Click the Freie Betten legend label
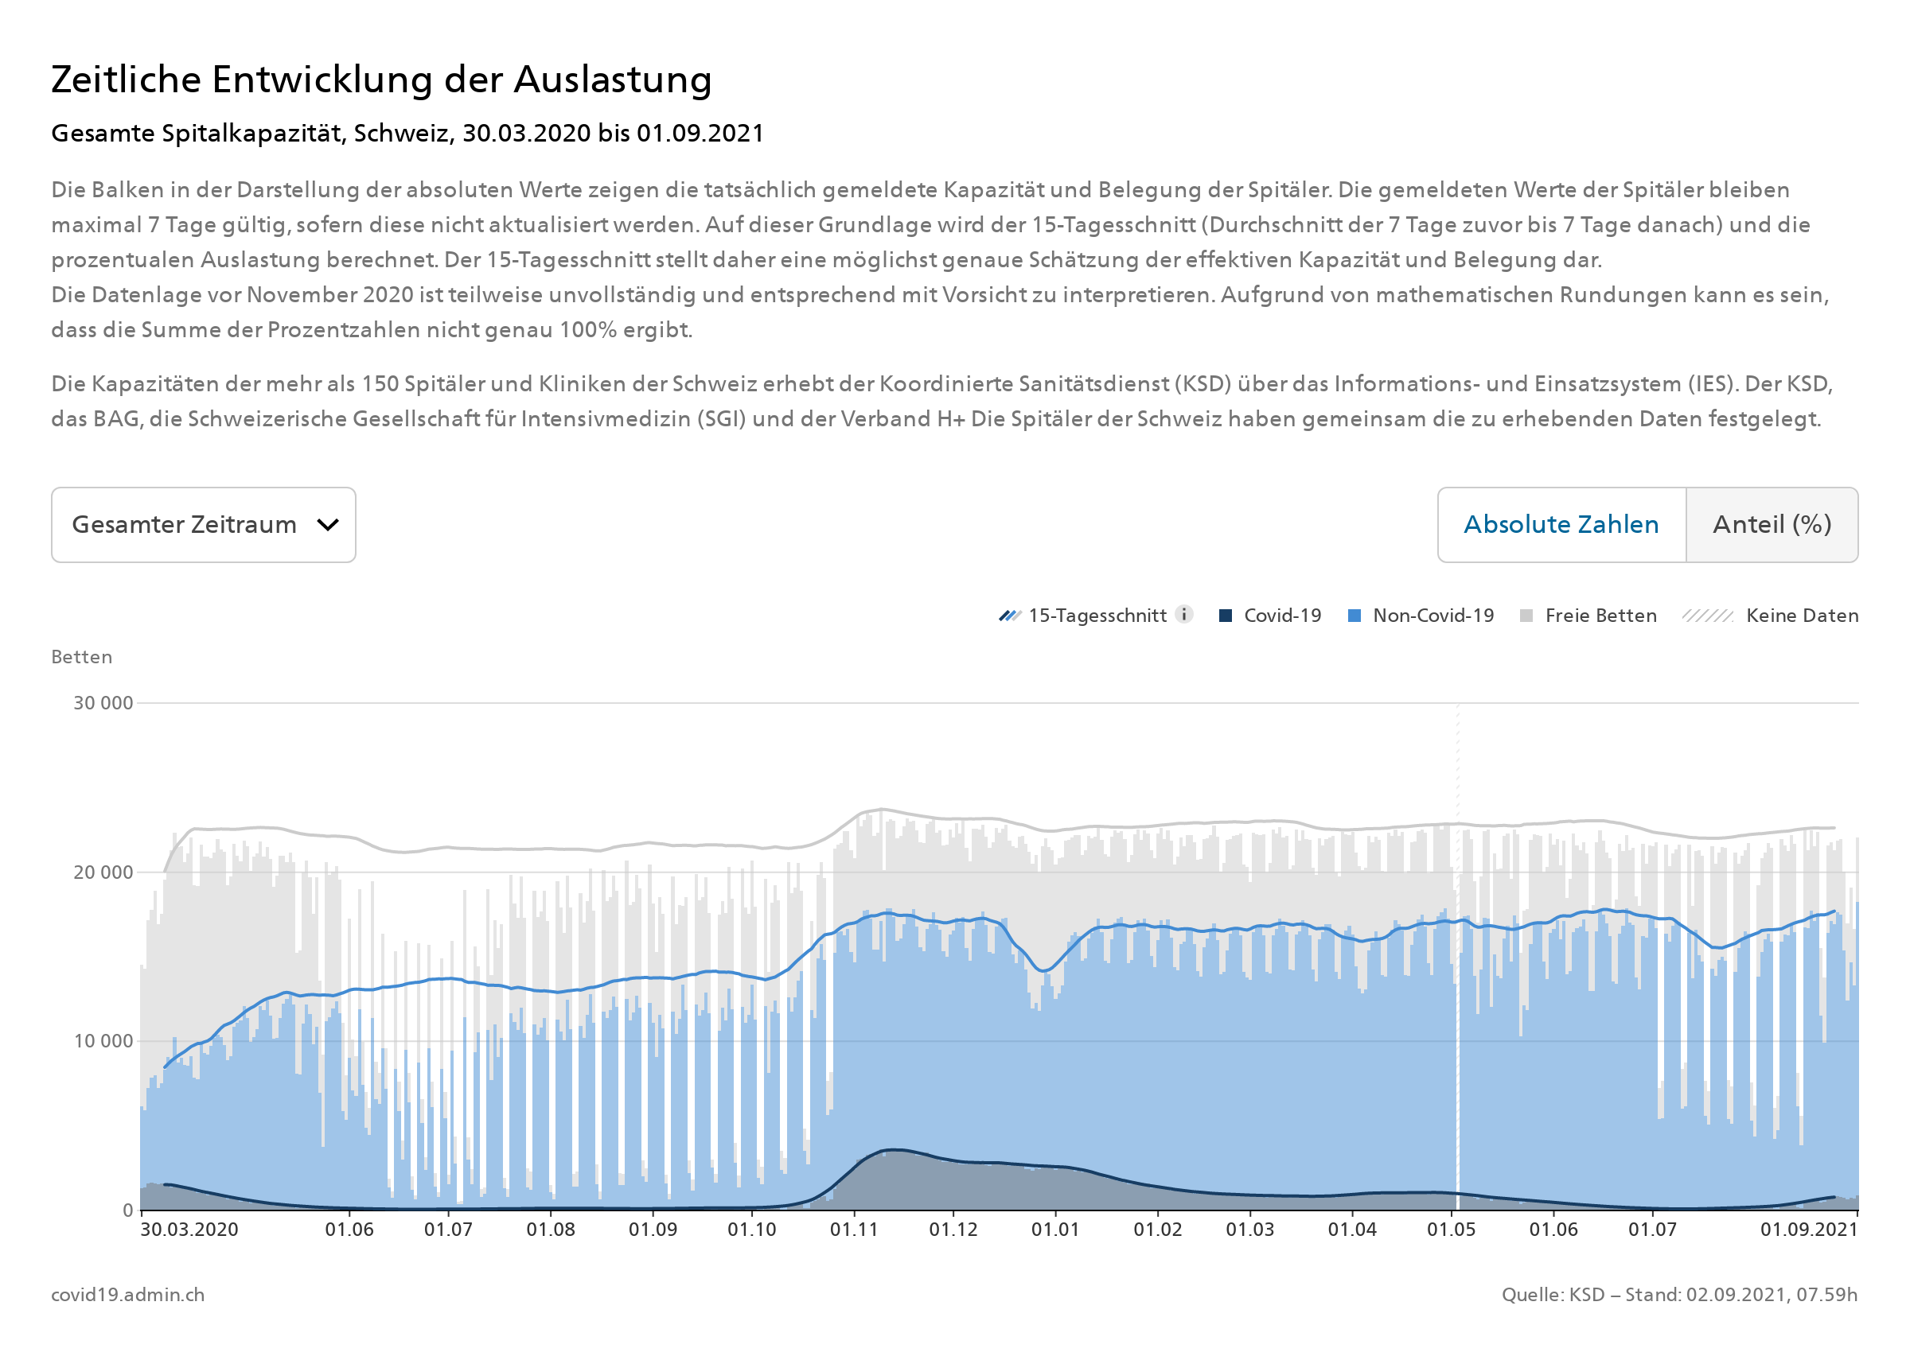The width and height of the screenshot is (1910, 1360). coord(1600,616)
